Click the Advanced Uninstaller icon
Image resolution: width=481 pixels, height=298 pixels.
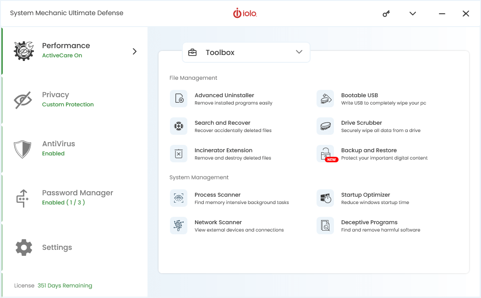pyautogui.click(x=179, y=99)
